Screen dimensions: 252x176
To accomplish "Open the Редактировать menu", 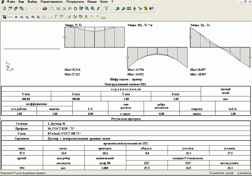I will (x=52, y=2).
